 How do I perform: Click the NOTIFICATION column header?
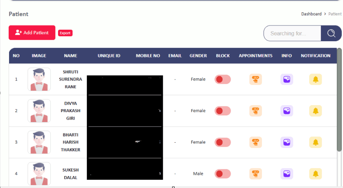click(x=315, y=56)
